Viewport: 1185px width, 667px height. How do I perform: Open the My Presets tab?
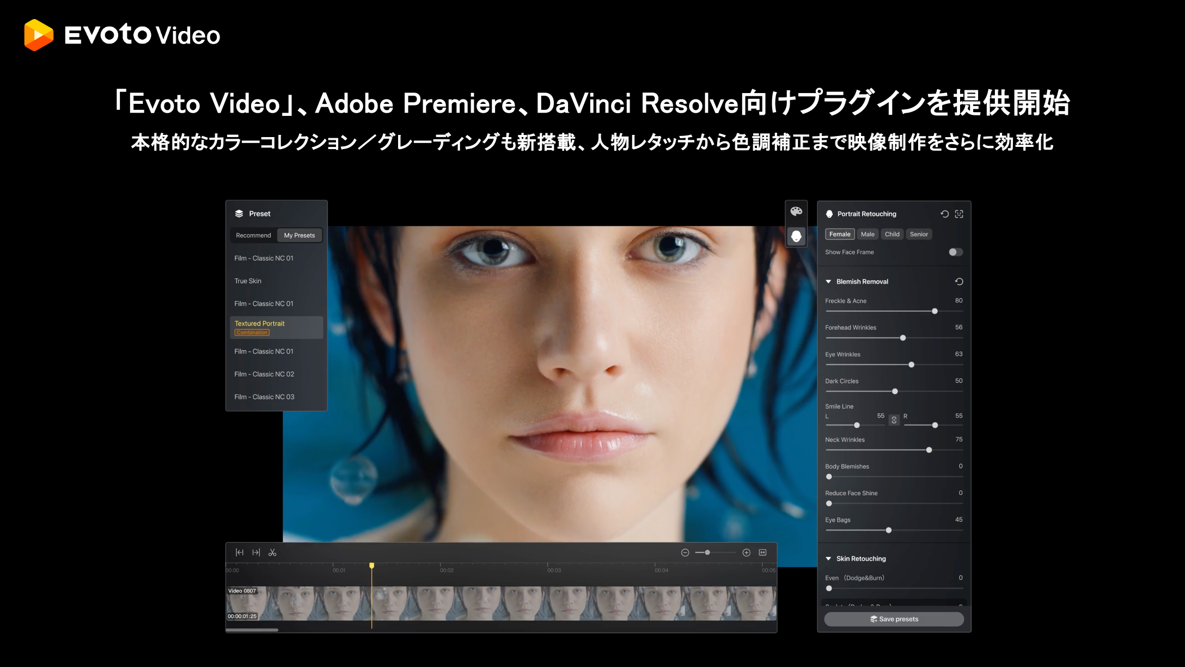(300, 235)
